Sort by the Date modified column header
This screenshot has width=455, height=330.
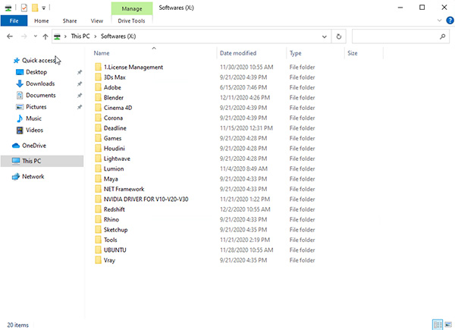[x=237, y=54]
